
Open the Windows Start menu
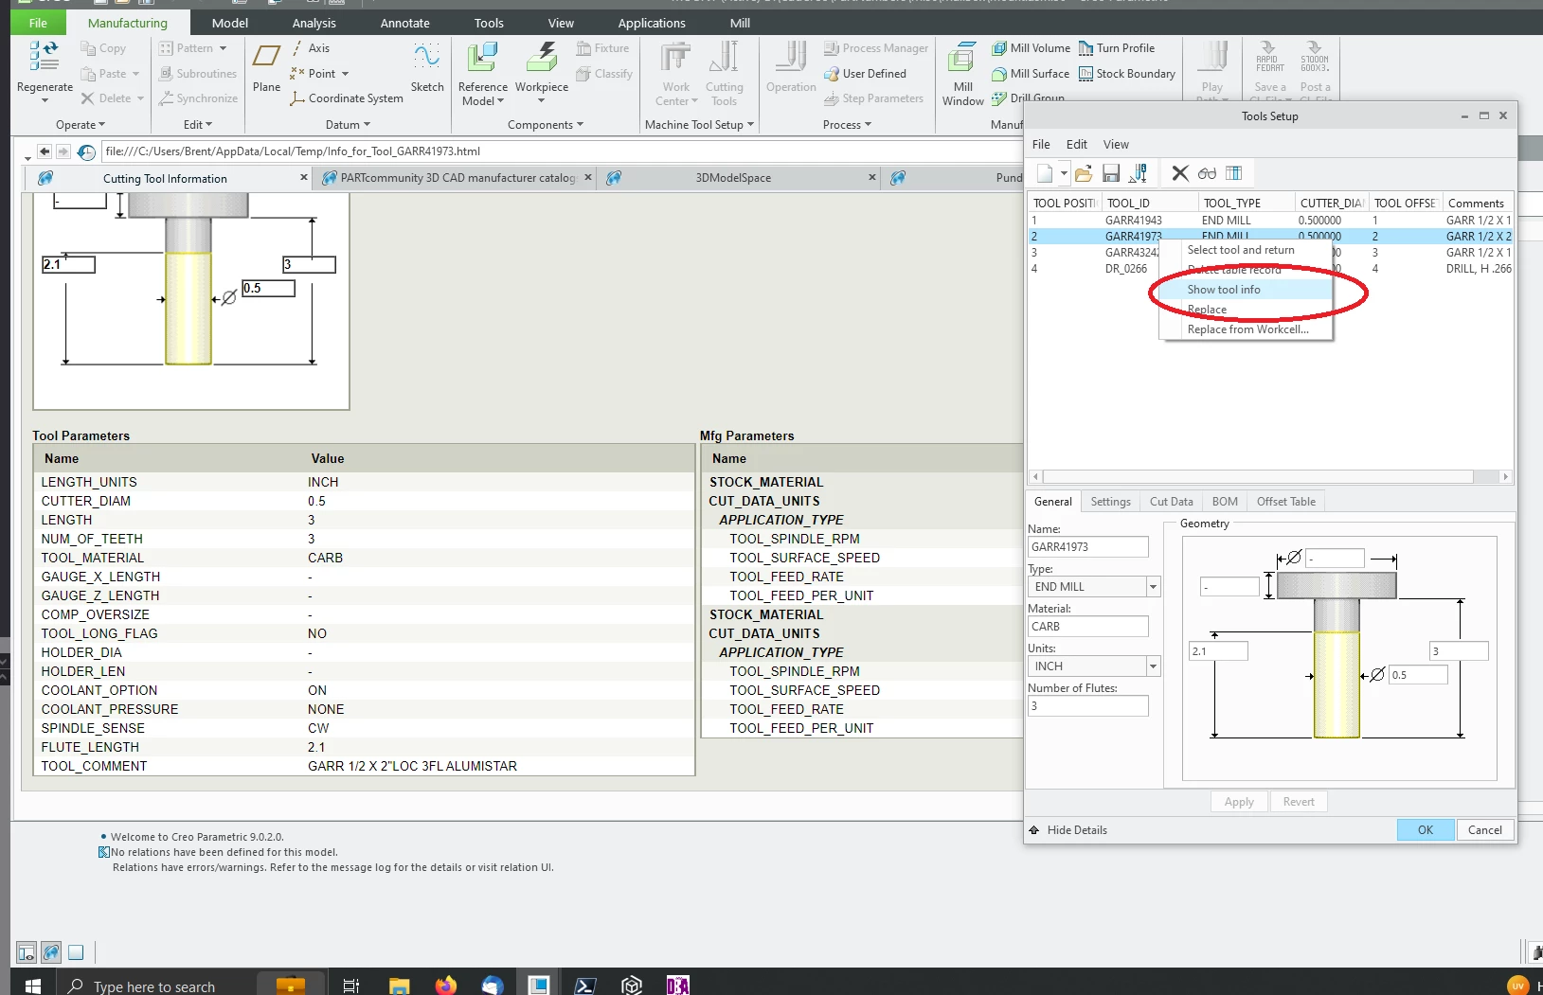33,986
